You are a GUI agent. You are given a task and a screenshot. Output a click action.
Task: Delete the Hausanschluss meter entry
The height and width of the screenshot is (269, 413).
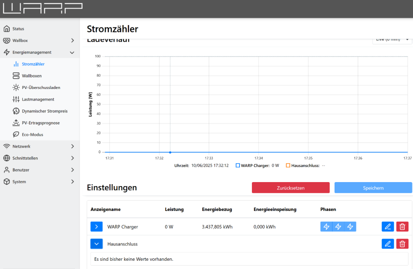pos(402,244)
